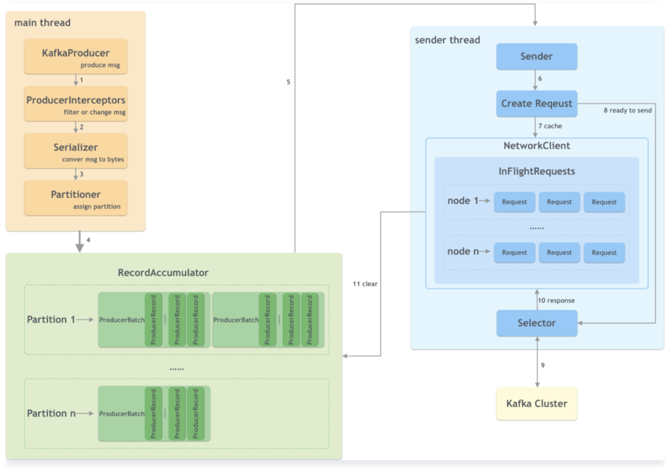Select the ProducerInterceptors box
Image resolution: width=672 pixels, height=468 pixels.
pos(76,104)
